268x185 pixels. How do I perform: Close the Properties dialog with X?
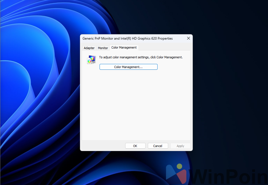point(189,38)
